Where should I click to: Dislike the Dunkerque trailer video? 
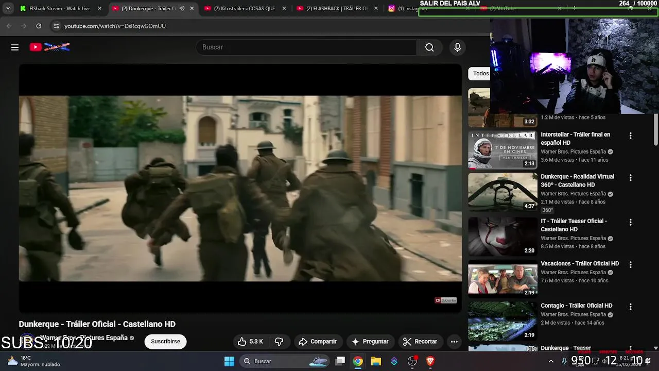[x=279, y=342]
